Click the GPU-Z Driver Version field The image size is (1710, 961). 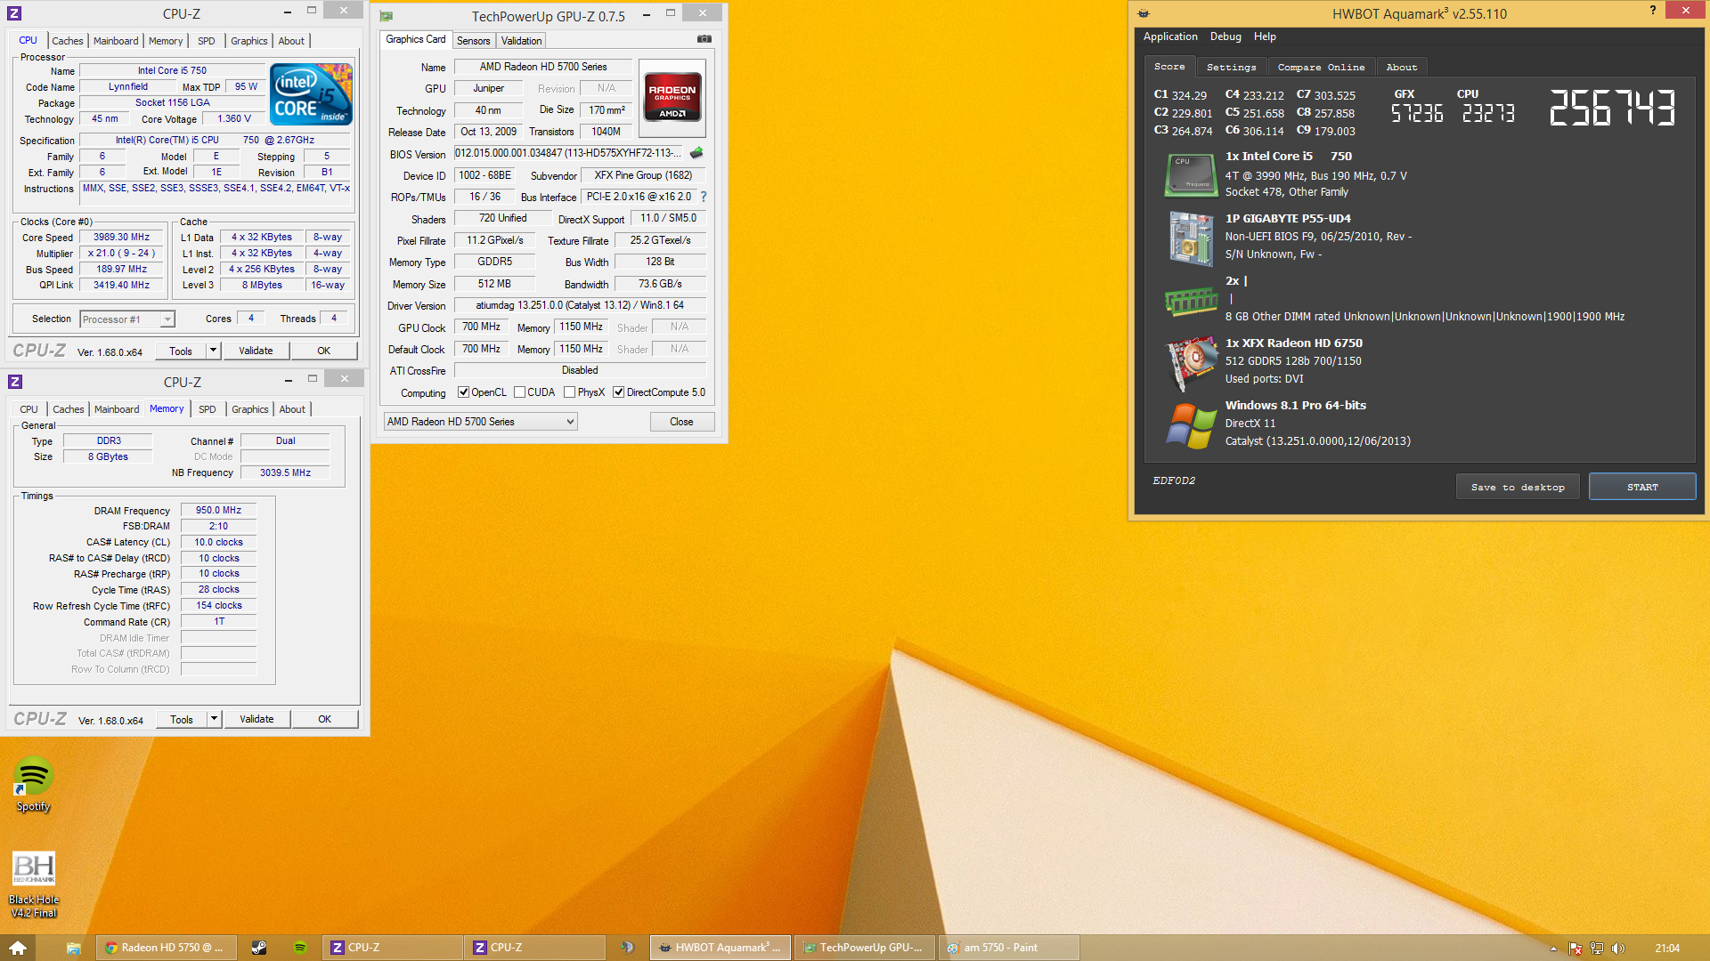[580, 305]
